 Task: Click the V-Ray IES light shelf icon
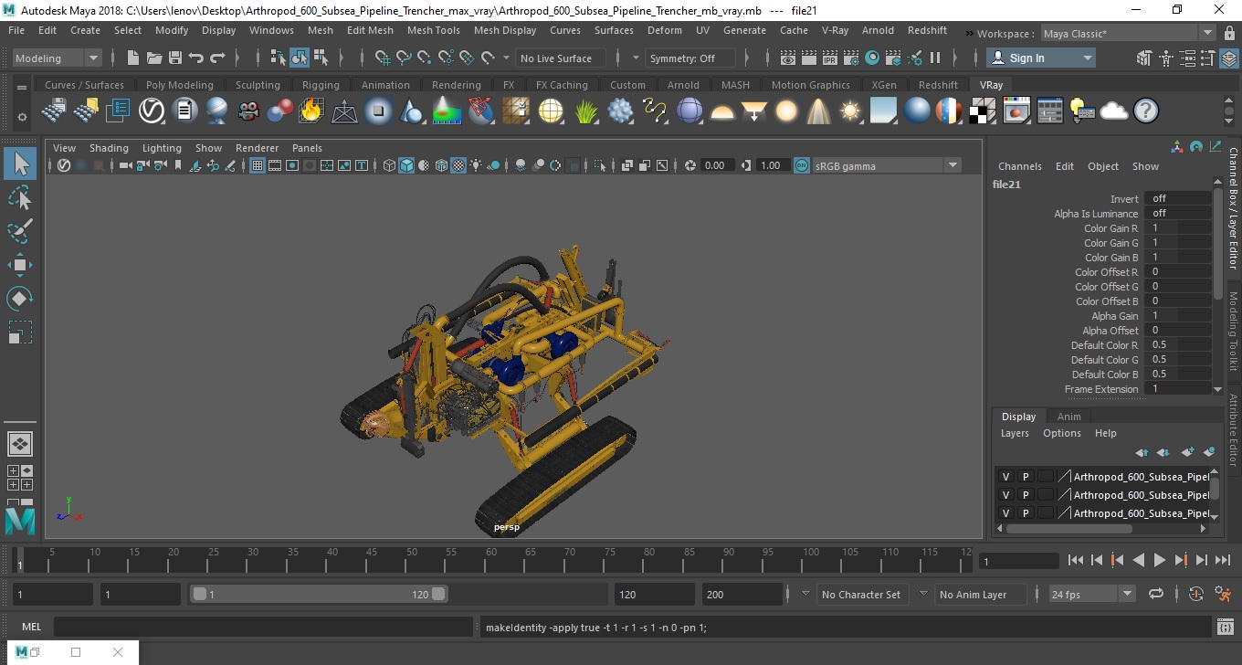coord(818,111)
